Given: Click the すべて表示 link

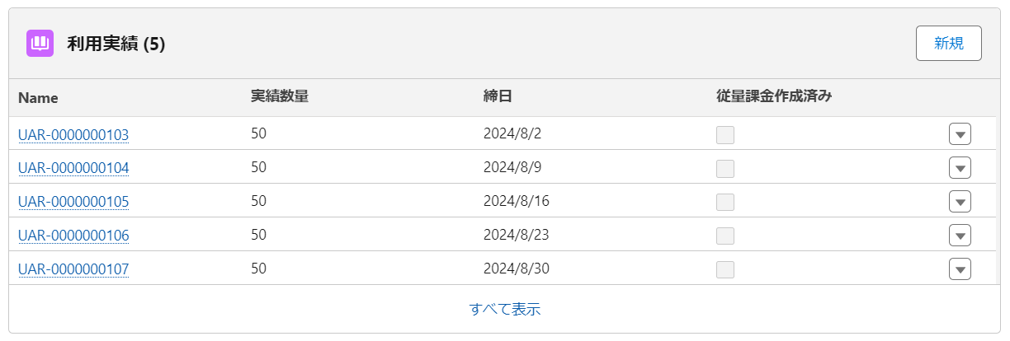Looking at the screenshot, I should pyautogui.click(x=505, y=310).
